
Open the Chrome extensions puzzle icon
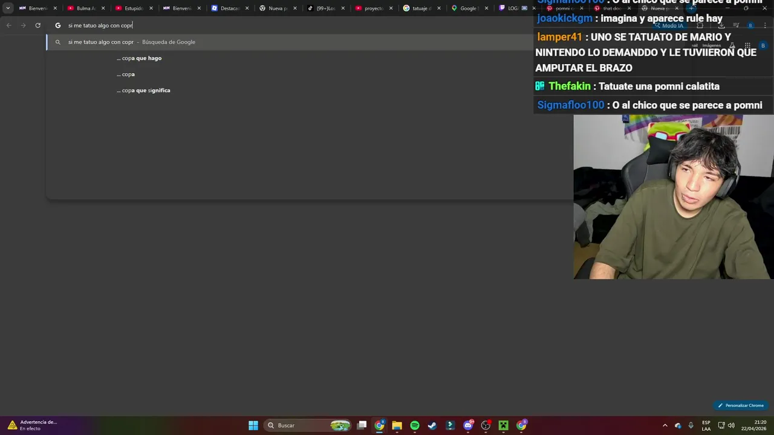click(700, 25)
